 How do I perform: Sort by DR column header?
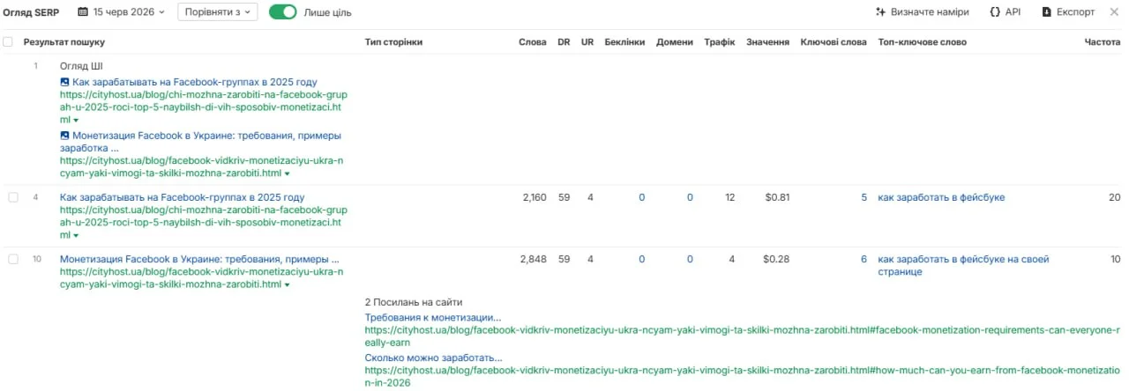564,42
